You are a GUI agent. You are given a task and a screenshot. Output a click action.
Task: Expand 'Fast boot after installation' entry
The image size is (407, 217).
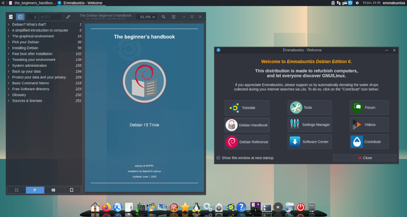(9, 54)
